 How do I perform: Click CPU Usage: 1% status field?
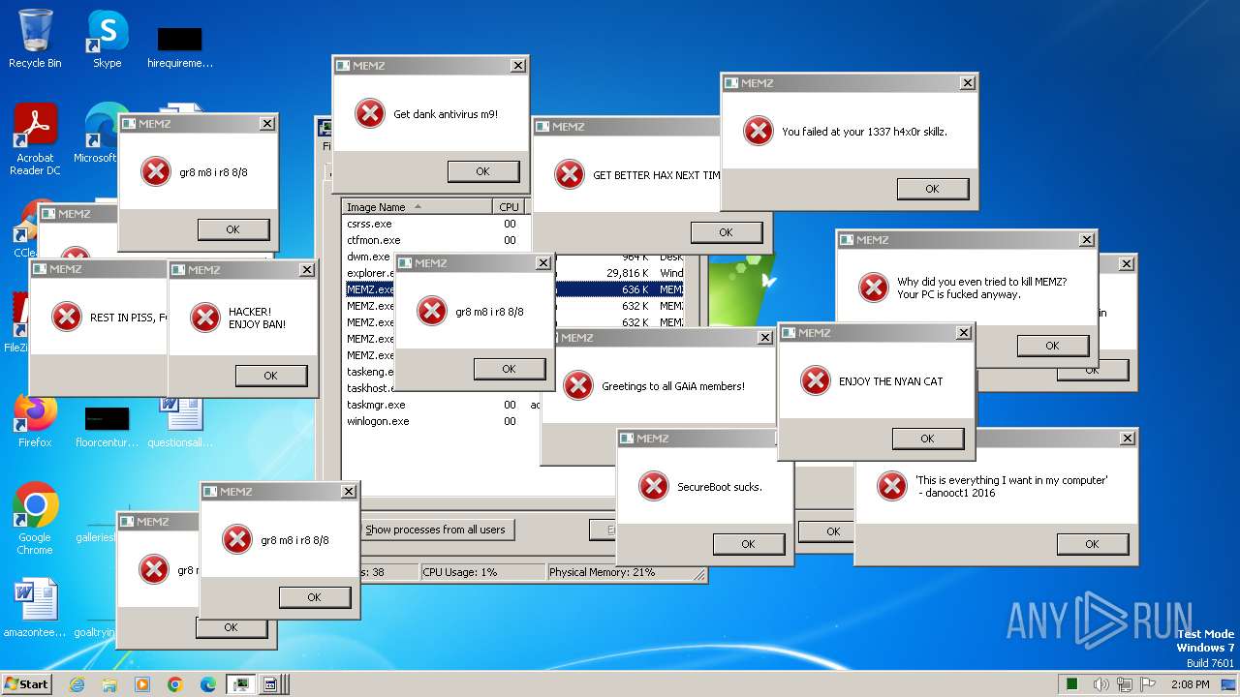pyautogui.click(x=482, y=572)
